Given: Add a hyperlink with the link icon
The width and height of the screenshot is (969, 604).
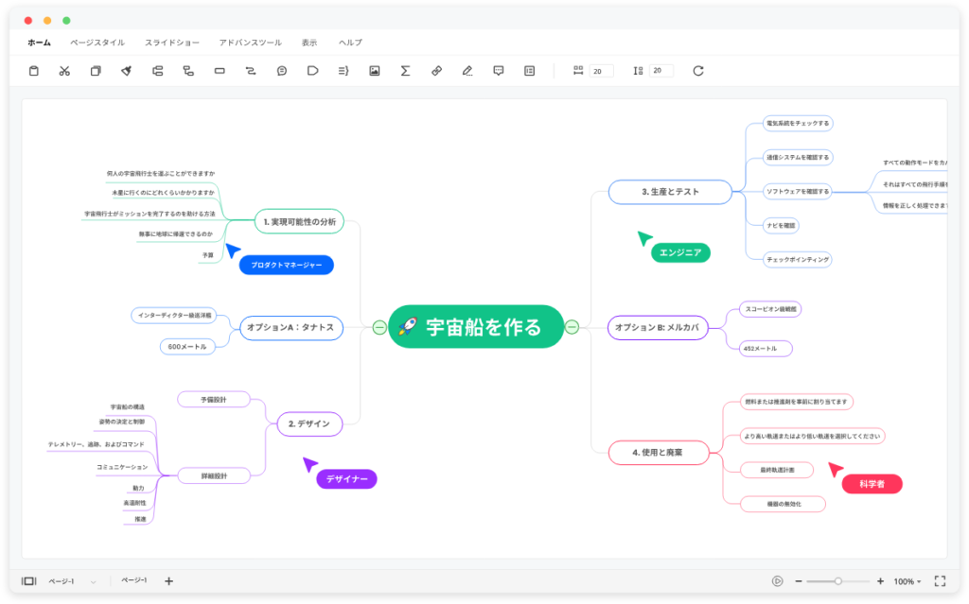Looking at the screenshot, I should point(436,71).
